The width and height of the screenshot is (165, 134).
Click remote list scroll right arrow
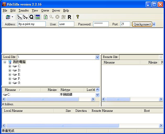(161, 99)
